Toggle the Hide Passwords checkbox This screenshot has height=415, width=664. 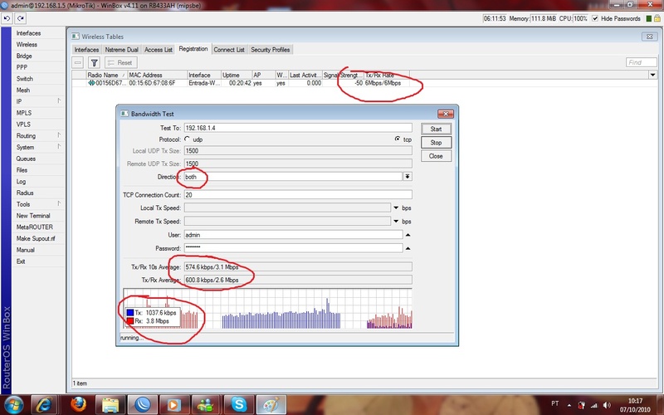pos(595,18)
